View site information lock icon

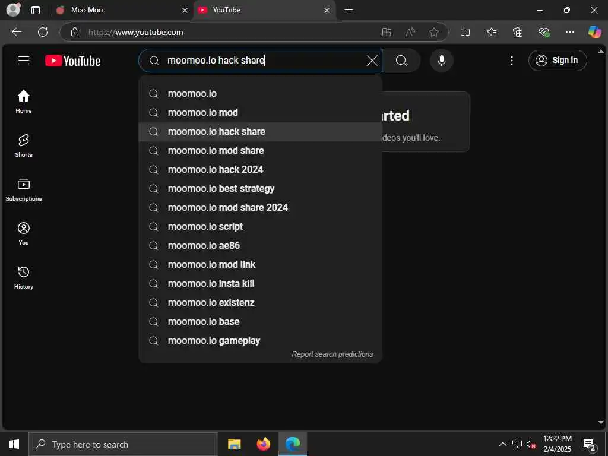[75, 32]
